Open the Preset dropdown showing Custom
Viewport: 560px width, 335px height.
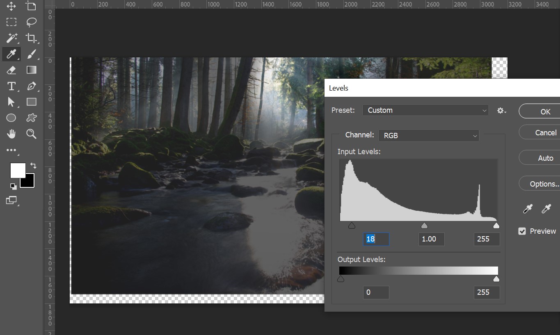[x=425, y=110]
